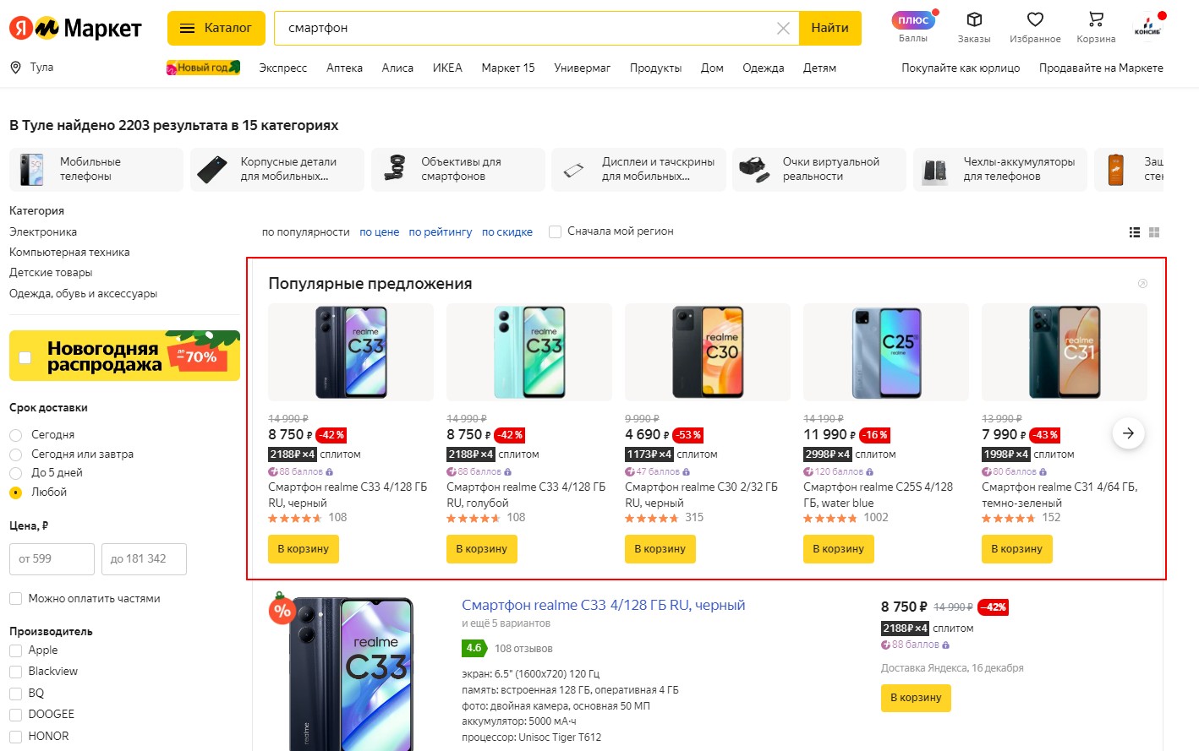
Task: Clear the search field with X
Action: point(783,28)
